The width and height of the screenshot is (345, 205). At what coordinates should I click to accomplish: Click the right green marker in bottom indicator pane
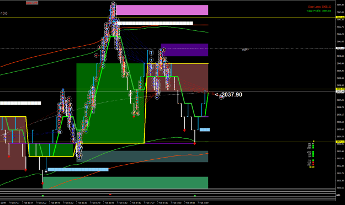point(195,195)
